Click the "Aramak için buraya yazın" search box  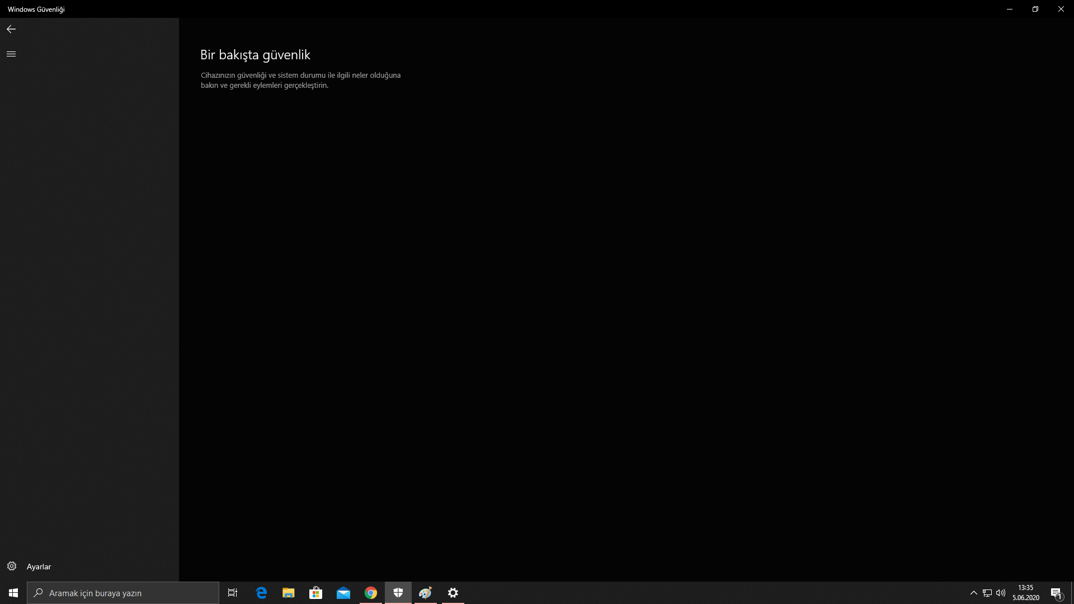[x=123, y=593]
